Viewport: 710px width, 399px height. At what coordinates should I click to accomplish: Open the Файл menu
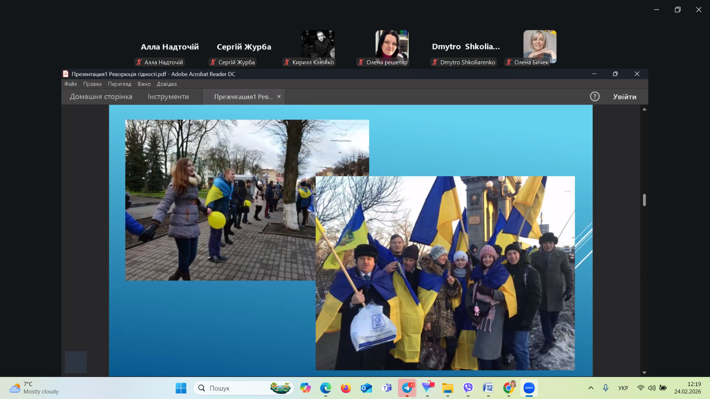tap(70, 84)
